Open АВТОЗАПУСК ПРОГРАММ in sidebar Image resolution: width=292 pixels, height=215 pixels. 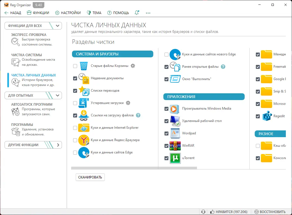pyautogui.click(x=33, y=109)
